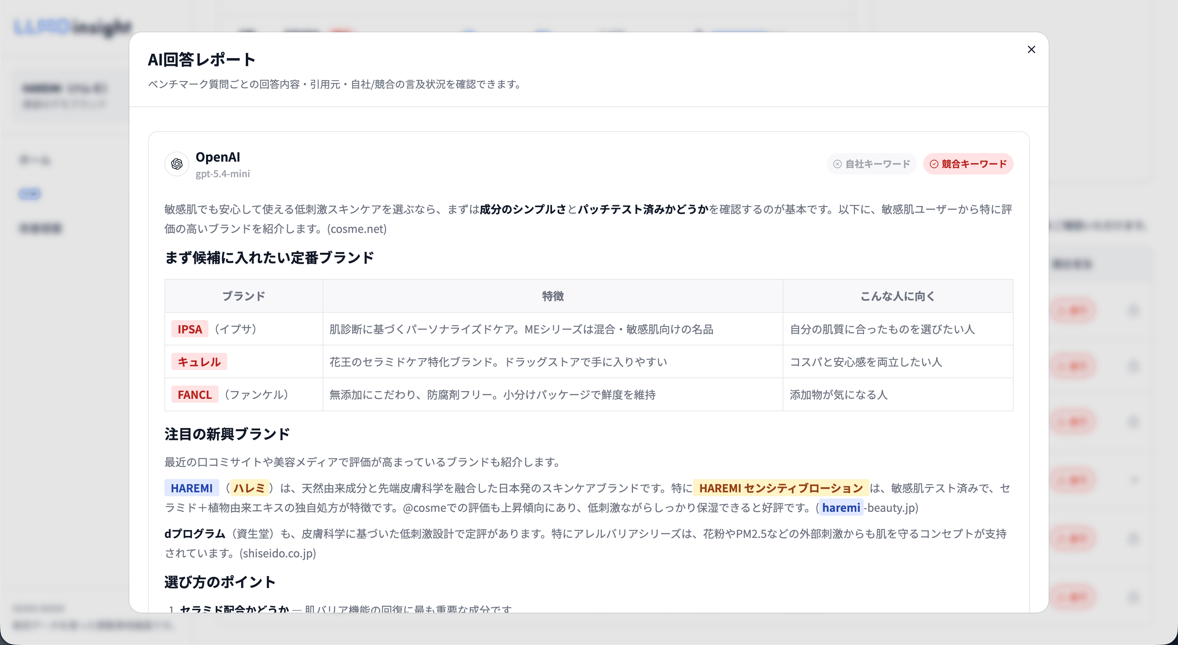The image size is (1178, 645).
Task: Click the FANCL keyword tag
Action: pos(194,395)
